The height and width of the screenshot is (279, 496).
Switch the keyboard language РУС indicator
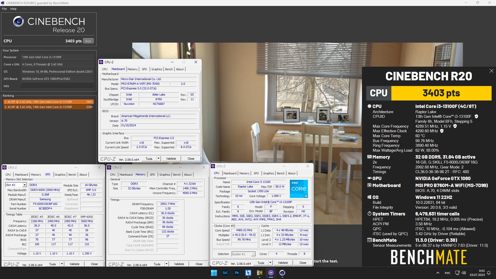coord(447,273)
